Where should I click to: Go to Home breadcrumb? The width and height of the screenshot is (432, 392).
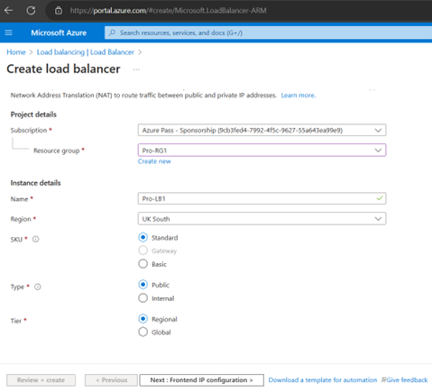click(16, 52)
